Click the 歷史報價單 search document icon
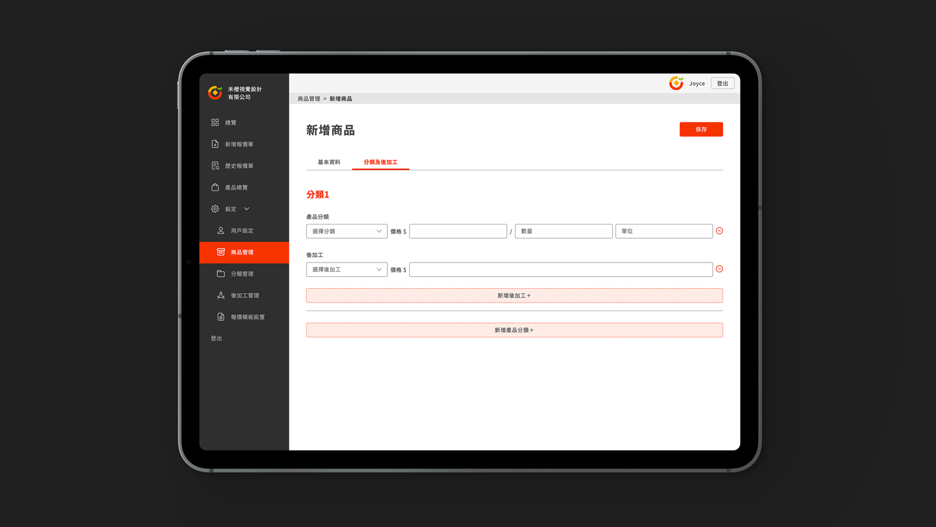The width and height of the screenshot is (936, 527). point(215,166)
